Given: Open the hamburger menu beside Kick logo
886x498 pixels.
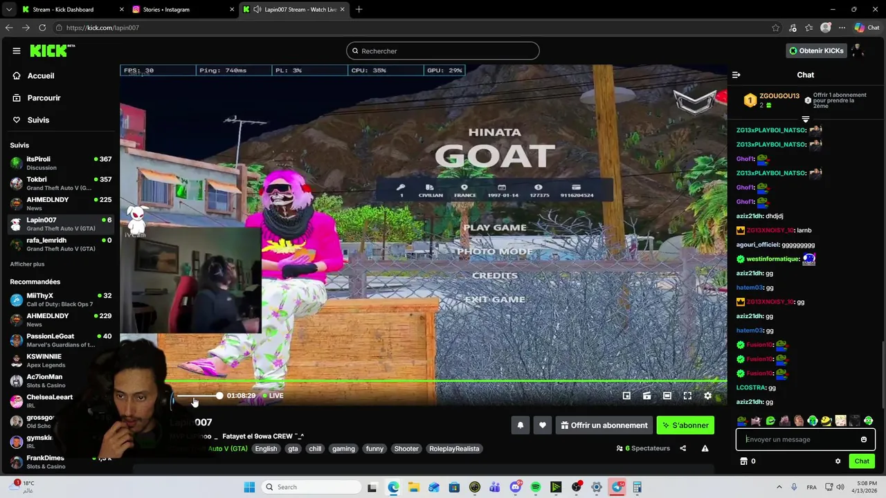Looking at the screenshot, I should 16,50.
